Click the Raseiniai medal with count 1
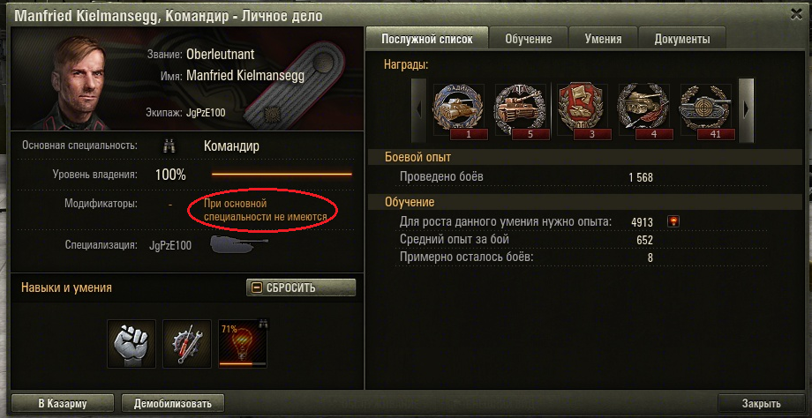812x418 pixels. pyautogui.click(x=457, y=112)
